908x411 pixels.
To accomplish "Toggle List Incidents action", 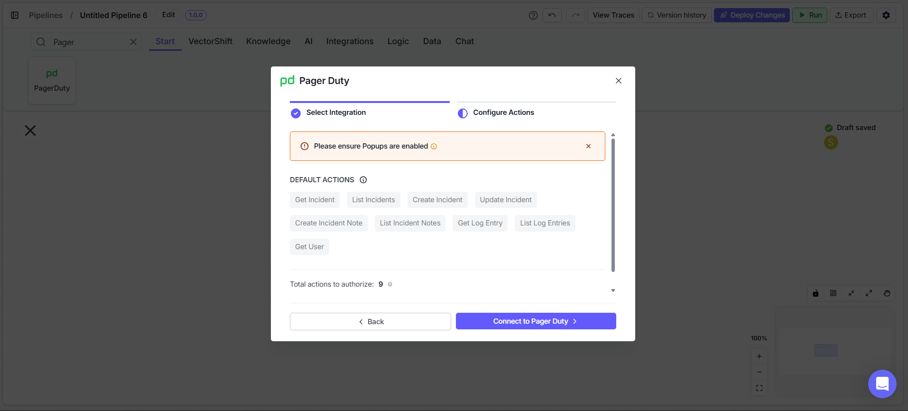I will pyautogui.click(x=373, y=200).
